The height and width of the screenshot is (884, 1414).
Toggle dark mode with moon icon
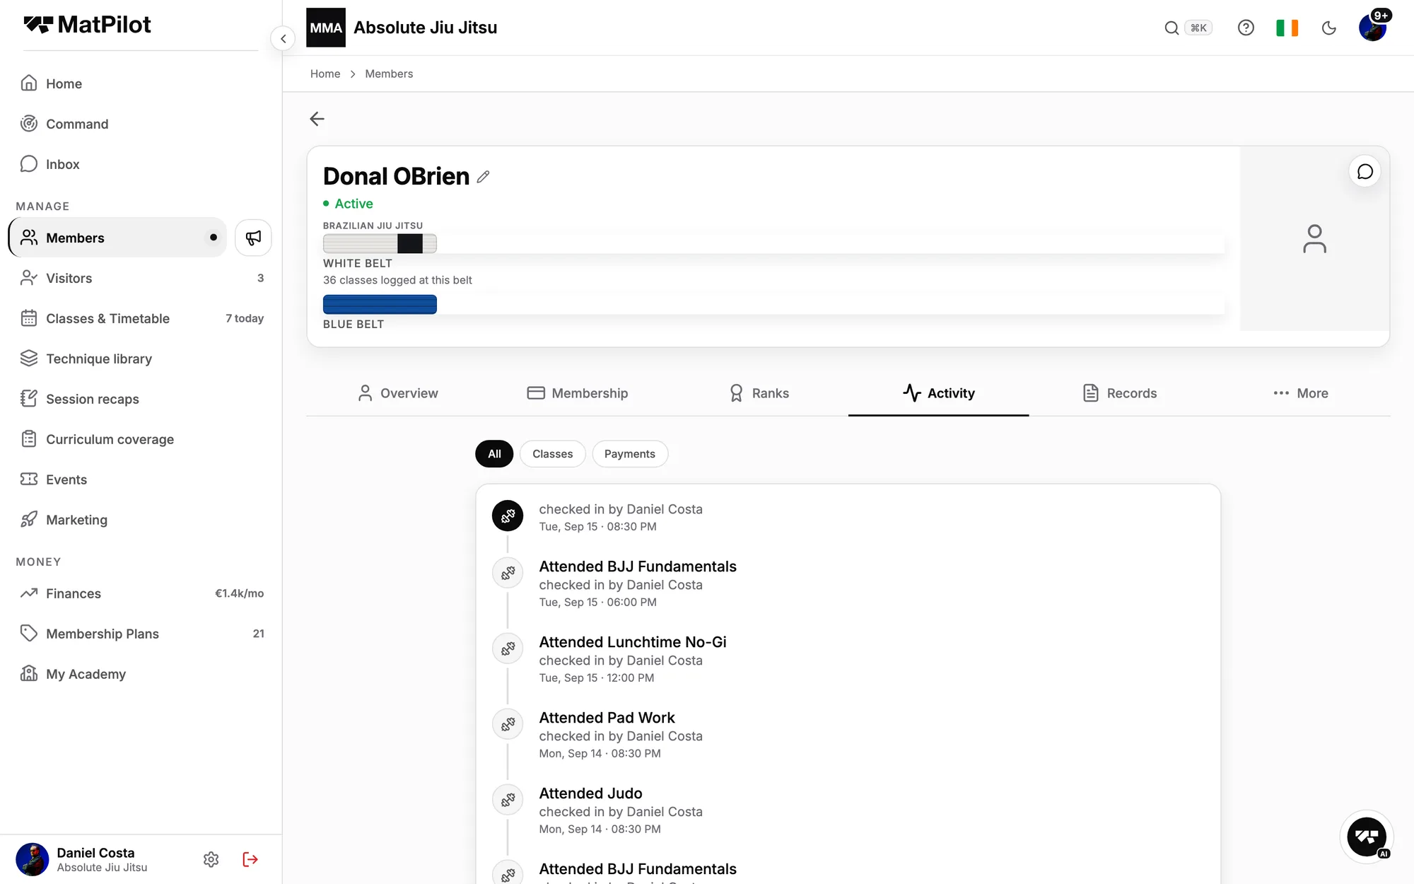pyautogui.click(x=1329, y=28)
